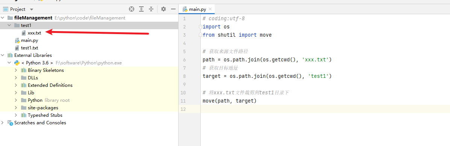Select fileManagement project root
Viewport: 450px width, 146px height.
[x=33, y=18]
